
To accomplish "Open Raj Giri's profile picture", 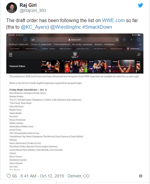I will [12, 8].
